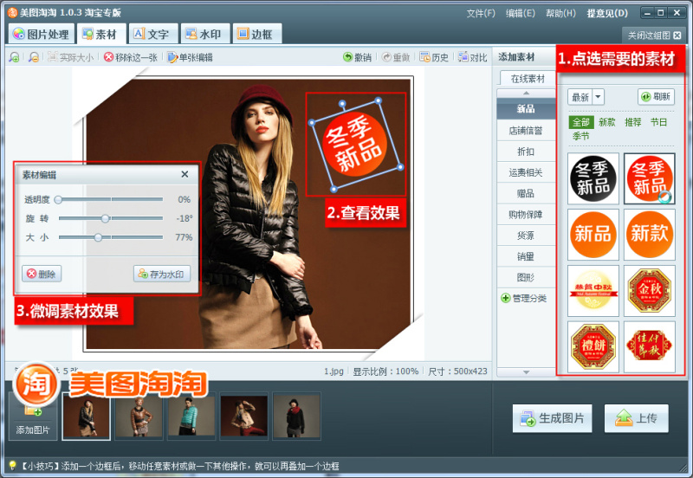Open the 提意见(D) menu
Screen dimensions: 693x478
click(607, 13)
